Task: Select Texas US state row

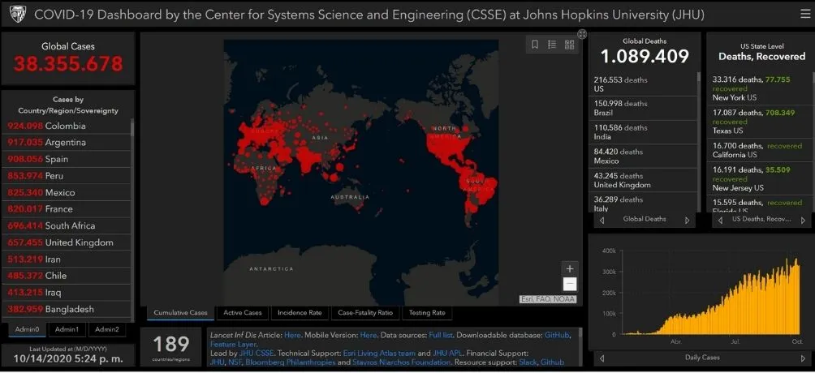Action: coord(759,121)
